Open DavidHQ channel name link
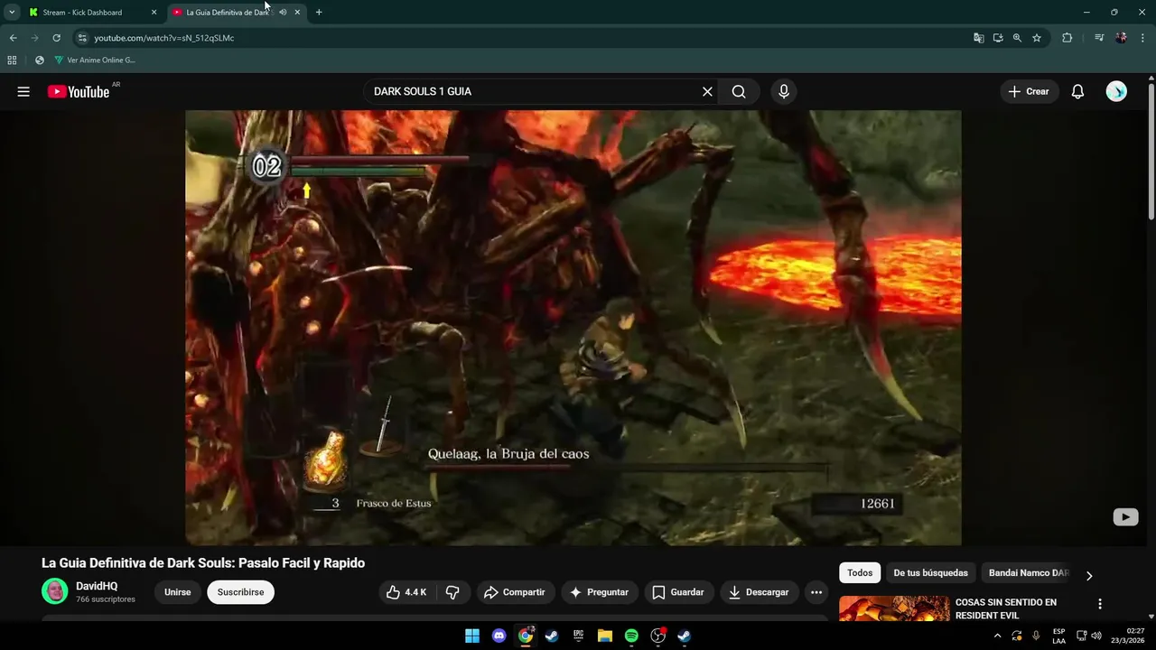The width and height of the screenshot is (1156, 650). pyautogui.click(x=97, y=586)
